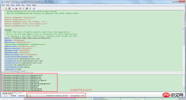
Task: Click the Target Uninstall toolbar icon
Action: [x=30, y=9]
